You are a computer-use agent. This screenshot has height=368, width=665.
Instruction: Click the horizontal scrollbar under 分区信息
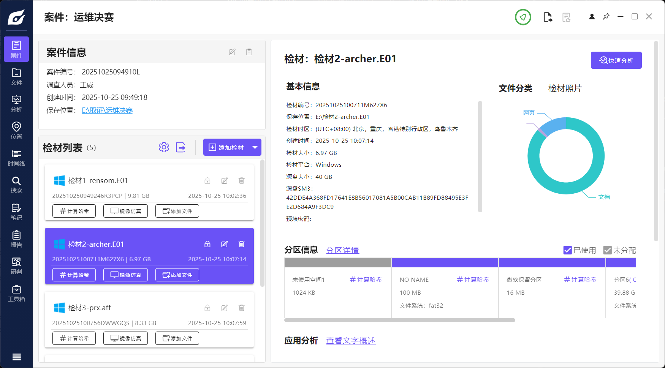point(399,320)
